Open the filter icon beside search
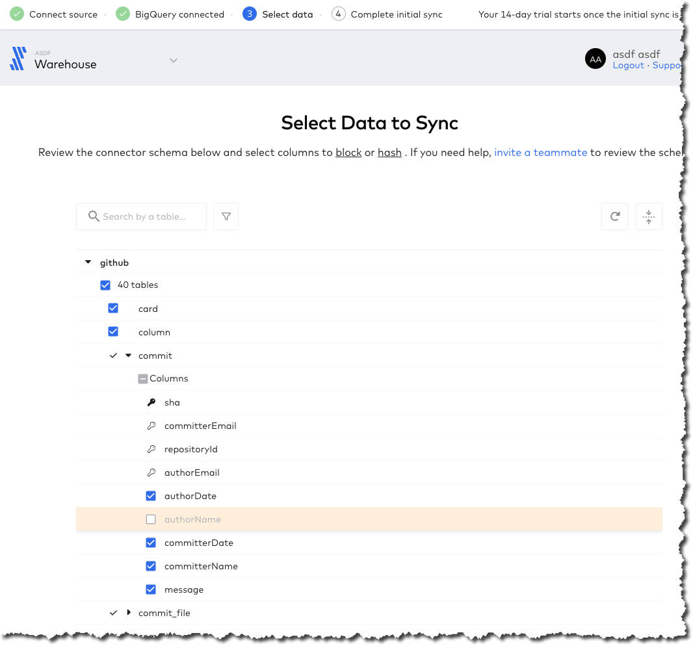This screenshot has width=693, height=646. coord(226,216)
